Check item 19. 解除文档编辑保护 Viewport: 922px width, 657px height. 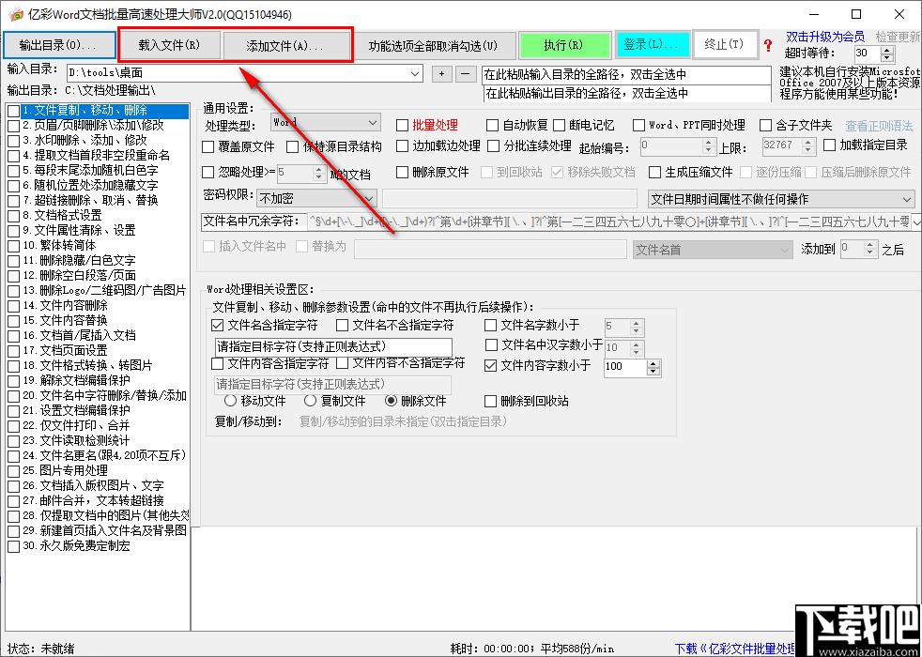[13, 380]
